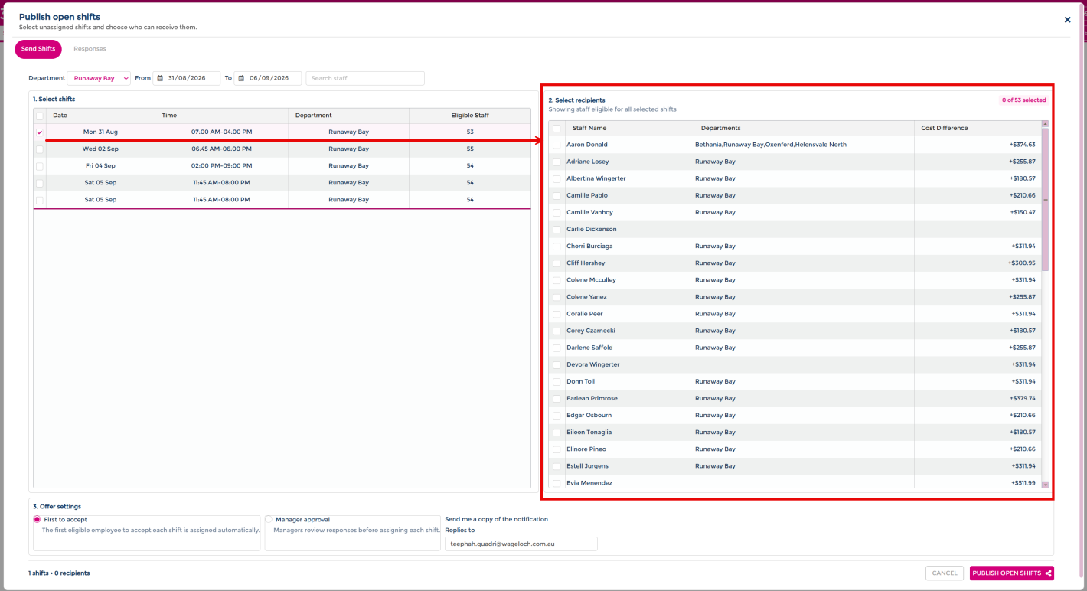
Task: Click the Search staff input box
Action: [365, 78]
